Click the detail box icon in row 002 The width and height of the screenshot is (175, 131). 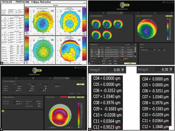(99, 52)
